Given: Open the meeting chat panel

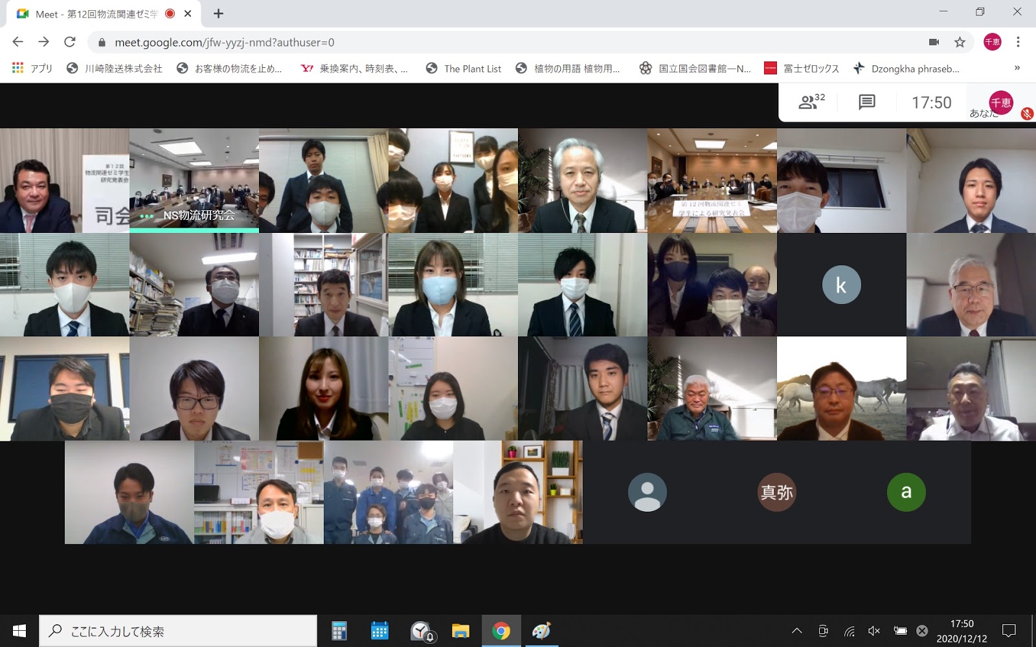Looking at the screenshot, I should click(x=866, y=102).
